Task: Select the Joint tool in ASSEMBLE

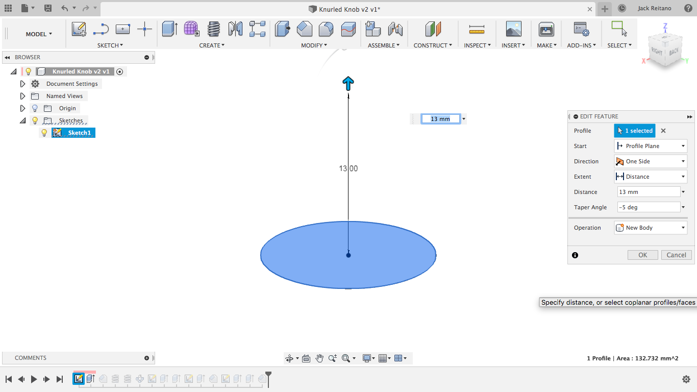Action: click(x=395, y=29)
